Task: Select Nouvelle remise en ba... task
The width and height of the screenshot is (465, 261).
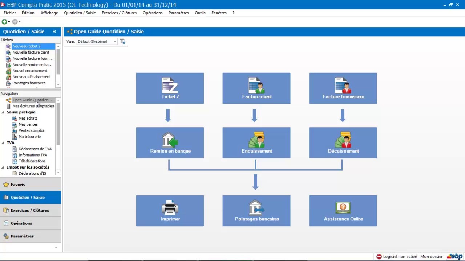Action: (33, 65)
